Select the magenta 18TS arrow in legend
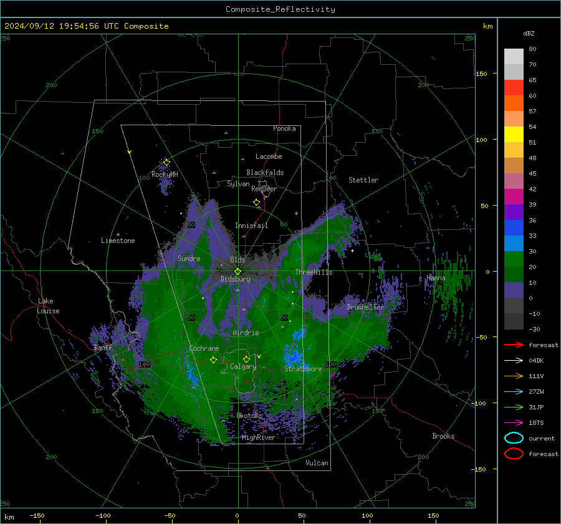 (514, 423)
